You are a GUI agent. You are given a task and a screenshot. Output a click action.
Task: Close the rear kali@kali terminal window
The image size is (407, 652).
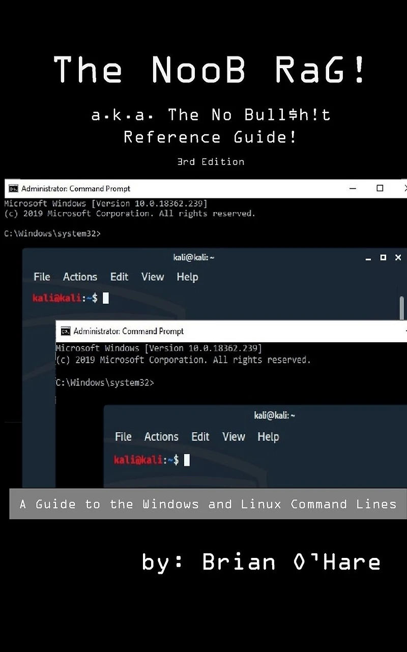[x=398, y=258]
